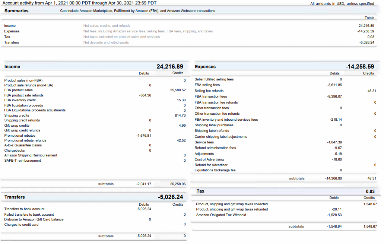Select the 'Summaries' section heading
This screenshot has width=384, height=244.
[16, 11]
